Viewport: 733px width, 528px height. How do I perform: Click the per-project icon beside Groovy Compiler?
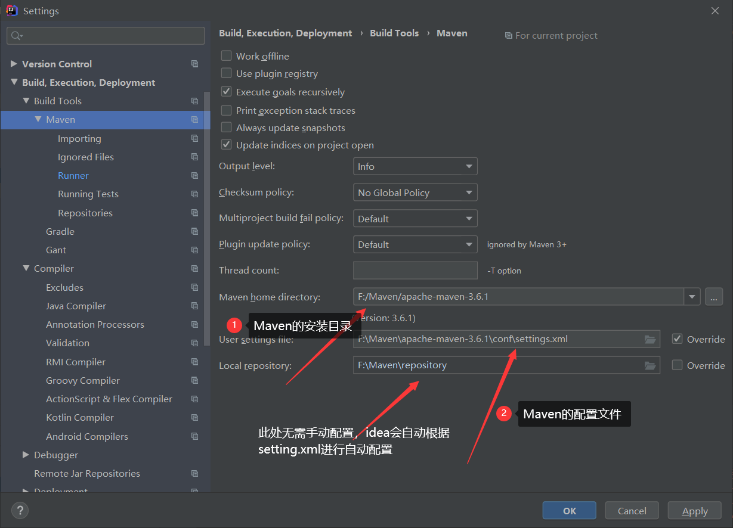(x=194, y=380)
